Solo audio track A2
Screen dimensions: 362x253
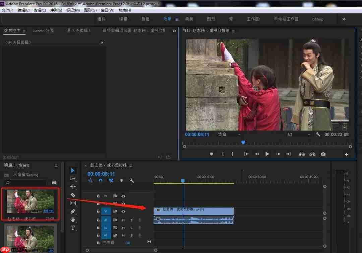point(131,228)
